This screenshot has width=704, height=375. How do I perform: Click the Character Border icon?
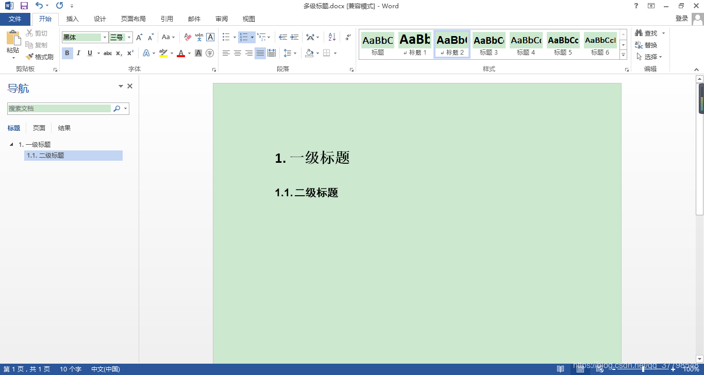click(210, 37)
